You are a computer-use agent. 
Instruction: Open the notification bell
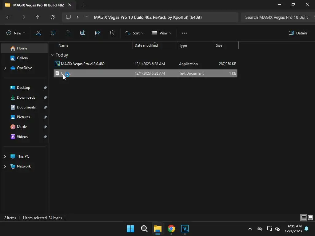307,229
